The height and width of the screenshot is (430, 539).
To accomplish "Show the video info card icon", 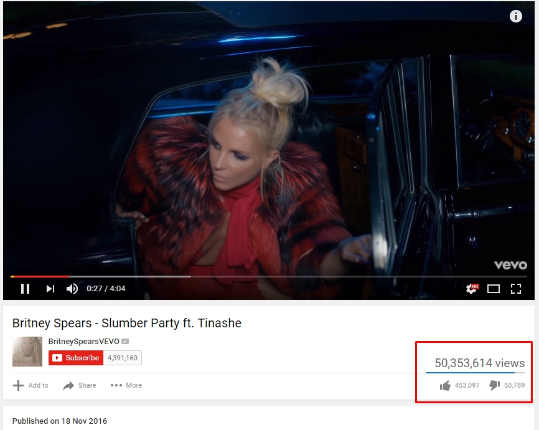I will pos(515,16).
